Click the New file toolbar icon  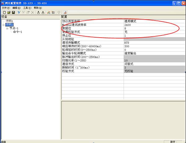click(3, 12)
